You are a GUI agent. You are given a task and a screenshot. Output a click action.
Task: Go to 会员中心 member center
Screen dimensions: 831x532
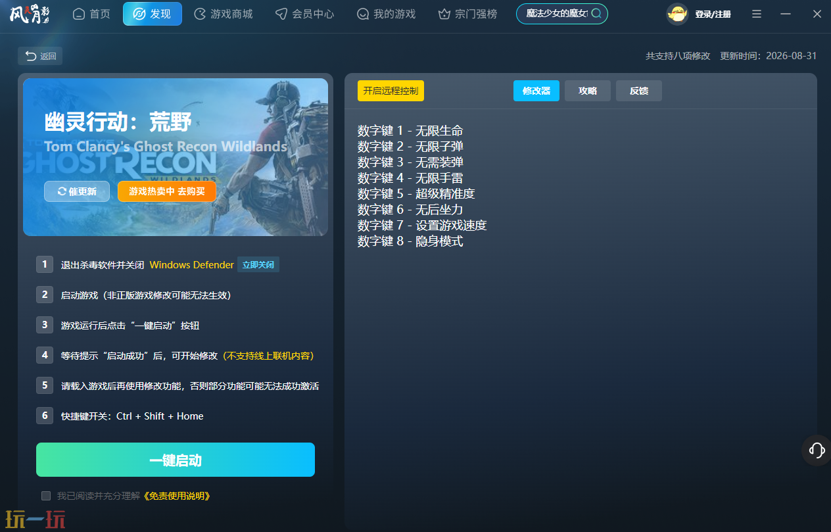tap(305, 14)
